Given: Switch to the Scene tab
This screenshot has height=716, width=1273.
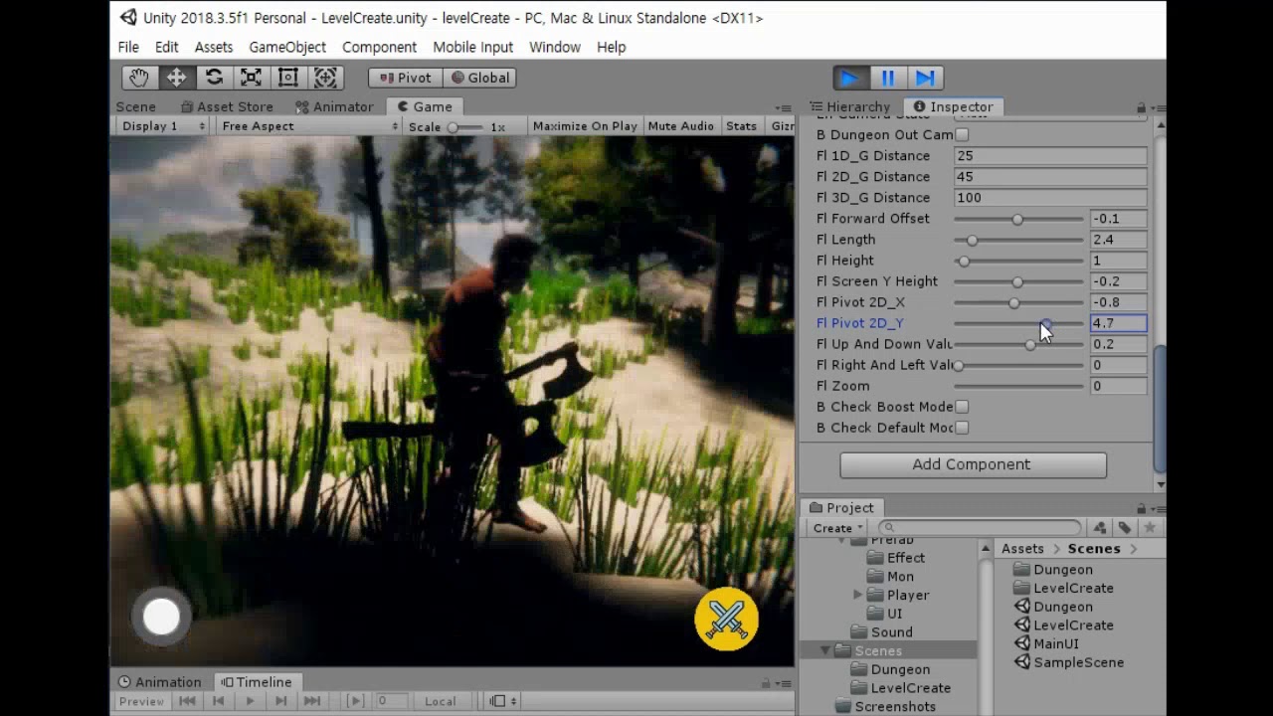Looking at the screenshot, I should coord(136,106).
